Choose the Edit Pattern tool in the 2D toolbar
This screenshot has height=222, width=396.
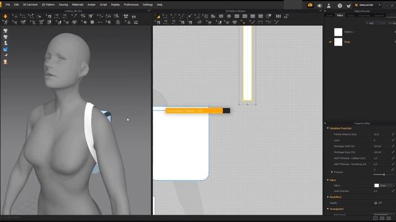[x=165, y=17]
